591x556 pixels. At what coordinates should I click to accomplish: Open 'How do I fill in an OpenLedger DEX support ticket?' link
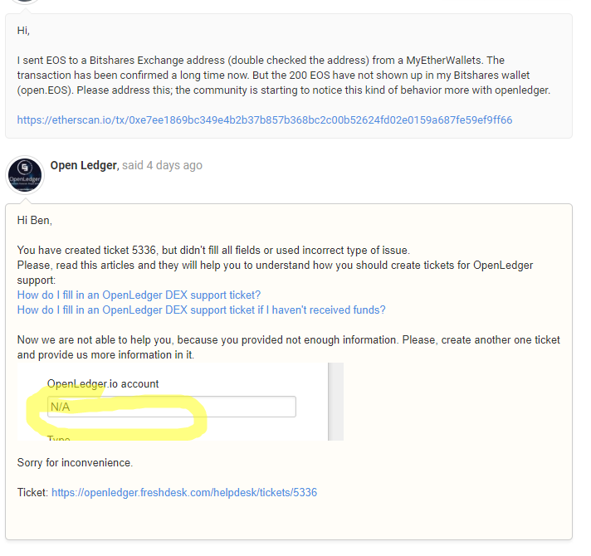(x=139, y=295)
